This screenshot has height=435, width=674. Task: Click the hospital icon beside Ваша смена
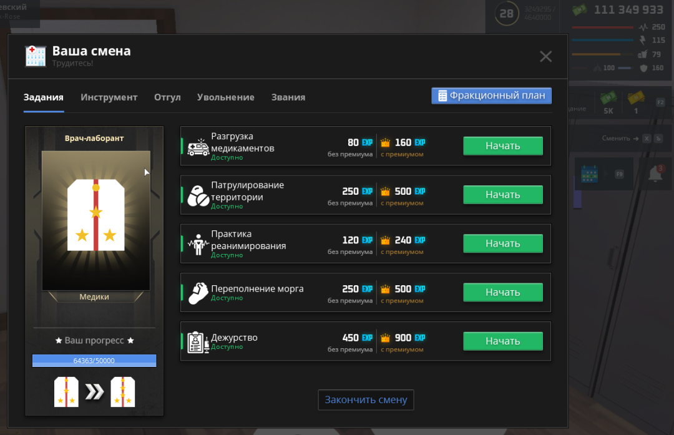point(36,56)
